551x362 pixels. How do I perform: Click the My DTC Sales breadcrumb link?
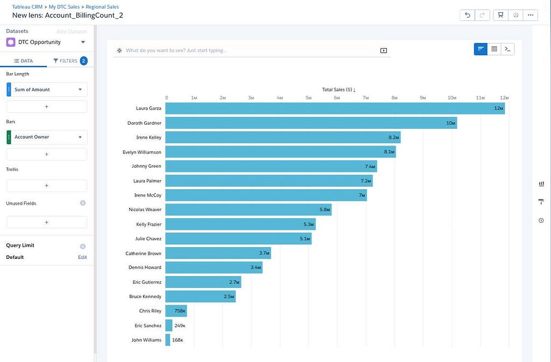64,6
